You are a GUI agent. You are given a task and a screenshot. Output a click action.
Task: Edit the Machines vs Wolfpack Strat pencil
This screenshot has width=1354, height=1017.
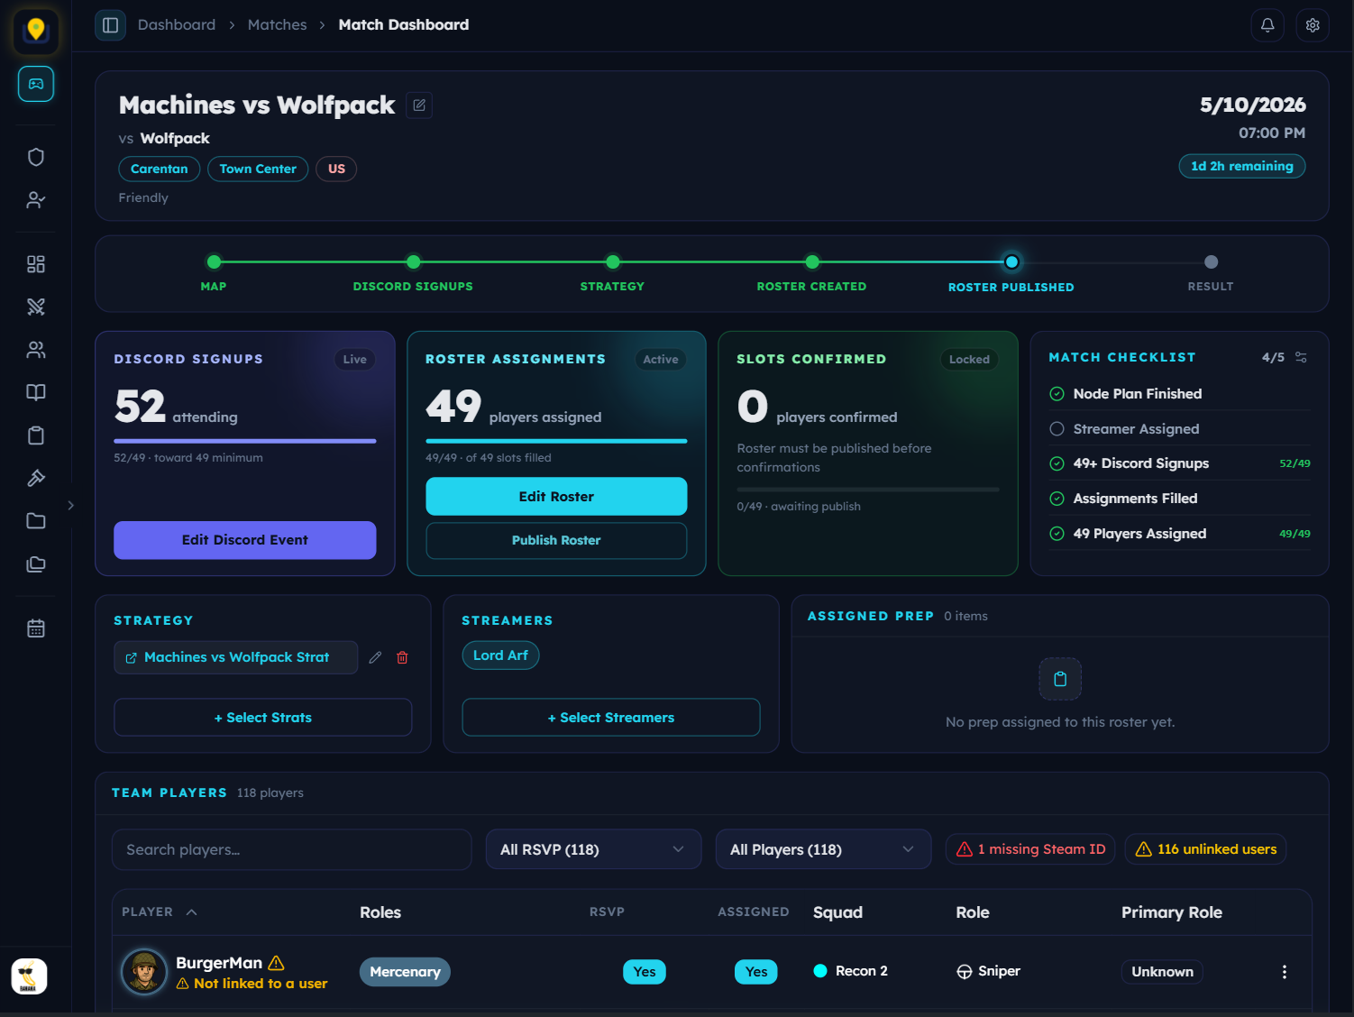(x=375, y=657)
